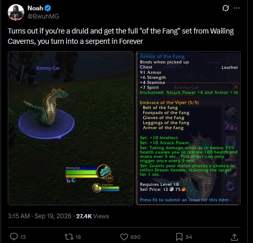Click the share upload arrow icon
This screenshot has height=243, width=253.
click(234, 237)
